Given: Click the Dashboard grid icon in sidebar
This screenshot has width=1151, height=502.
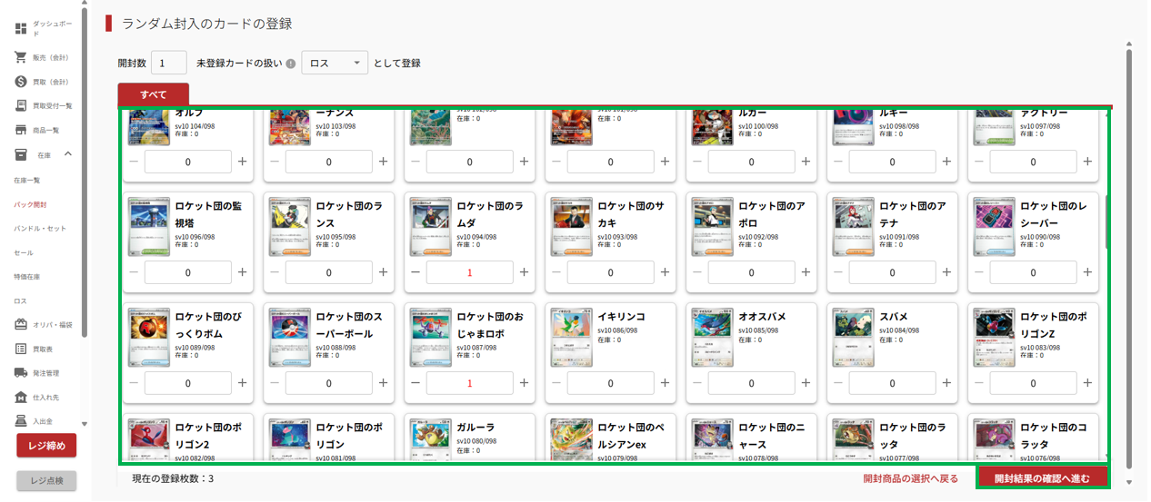Looking at the screenshot, I should click(x=21, y=28).
